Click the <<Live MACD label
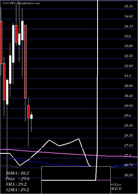 (116, 187)
